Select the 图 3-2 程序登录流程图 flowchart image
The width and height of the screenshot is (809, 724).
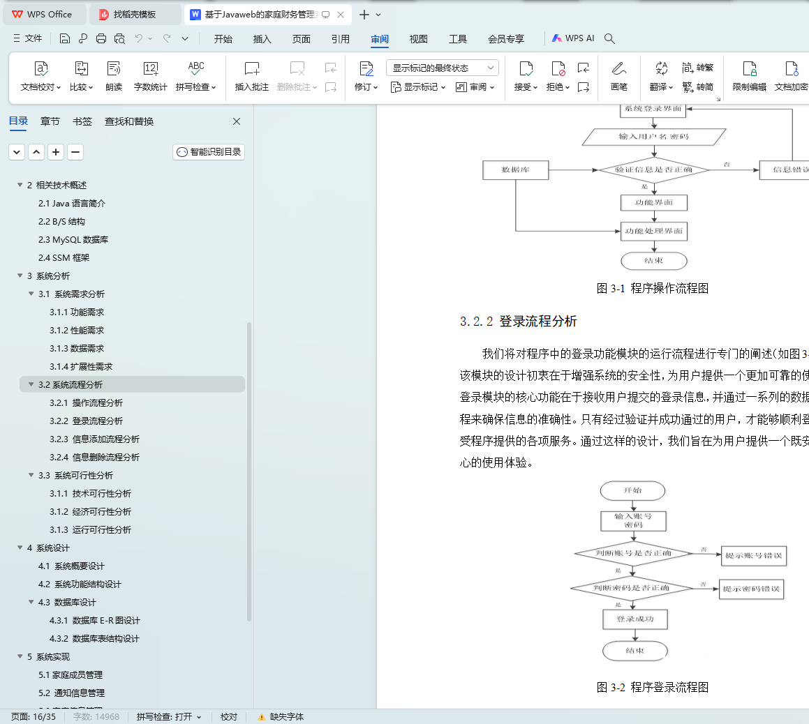click(678, 571)
